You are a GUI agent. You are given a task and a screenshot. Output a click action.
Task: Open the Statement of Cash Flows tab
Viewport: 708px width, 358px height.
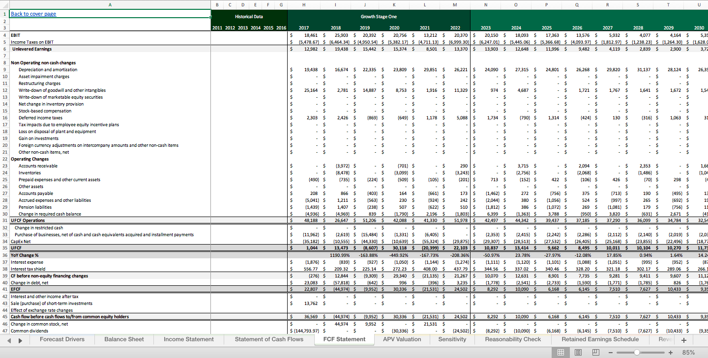point(269,339)
